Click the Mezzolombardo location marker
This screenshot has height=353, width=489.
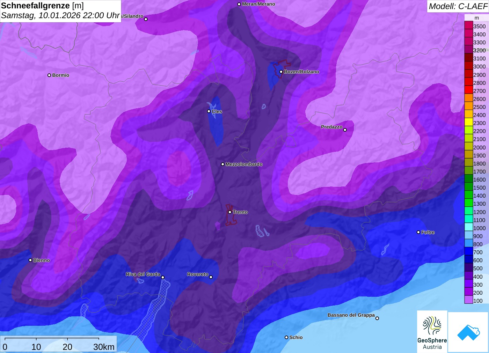(x=223, y=164)
